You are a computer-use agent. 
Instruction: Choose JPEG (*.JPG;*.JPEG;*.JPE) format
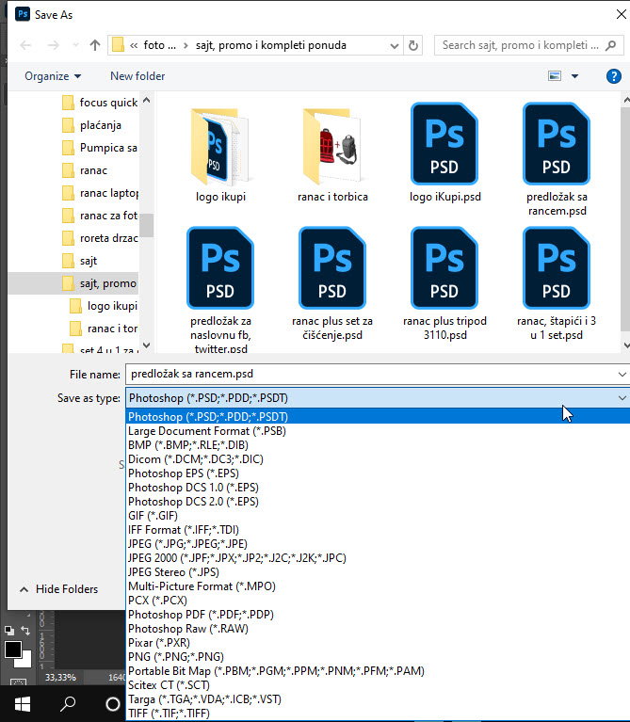tap(378, 544)
